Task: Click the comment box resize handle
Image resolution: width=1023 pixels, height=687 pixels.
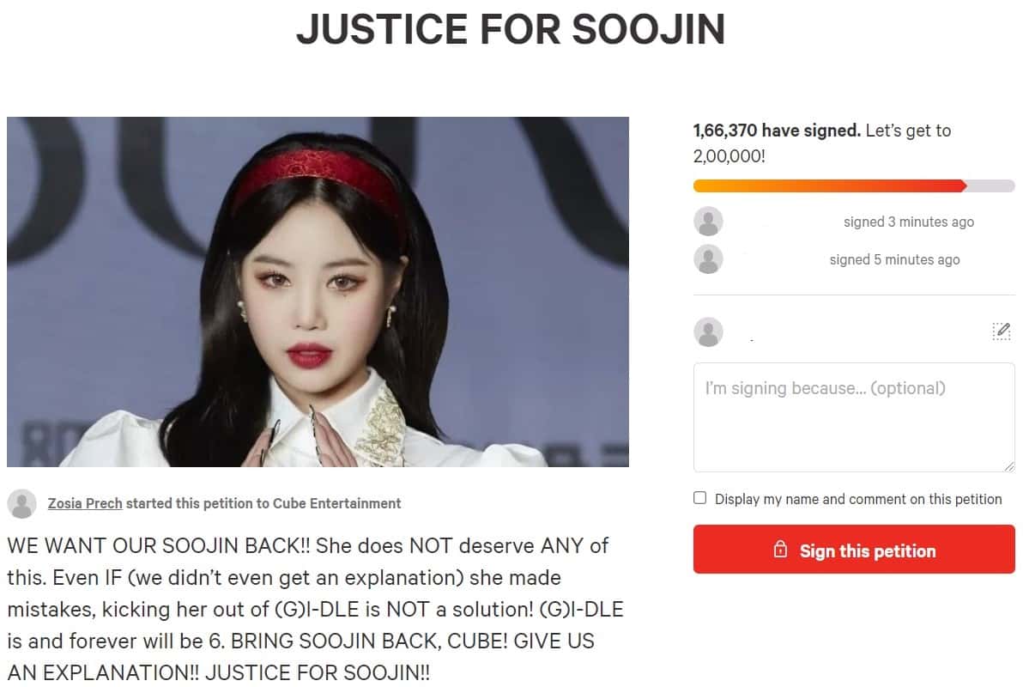Action: click(x=1008, y=465)
